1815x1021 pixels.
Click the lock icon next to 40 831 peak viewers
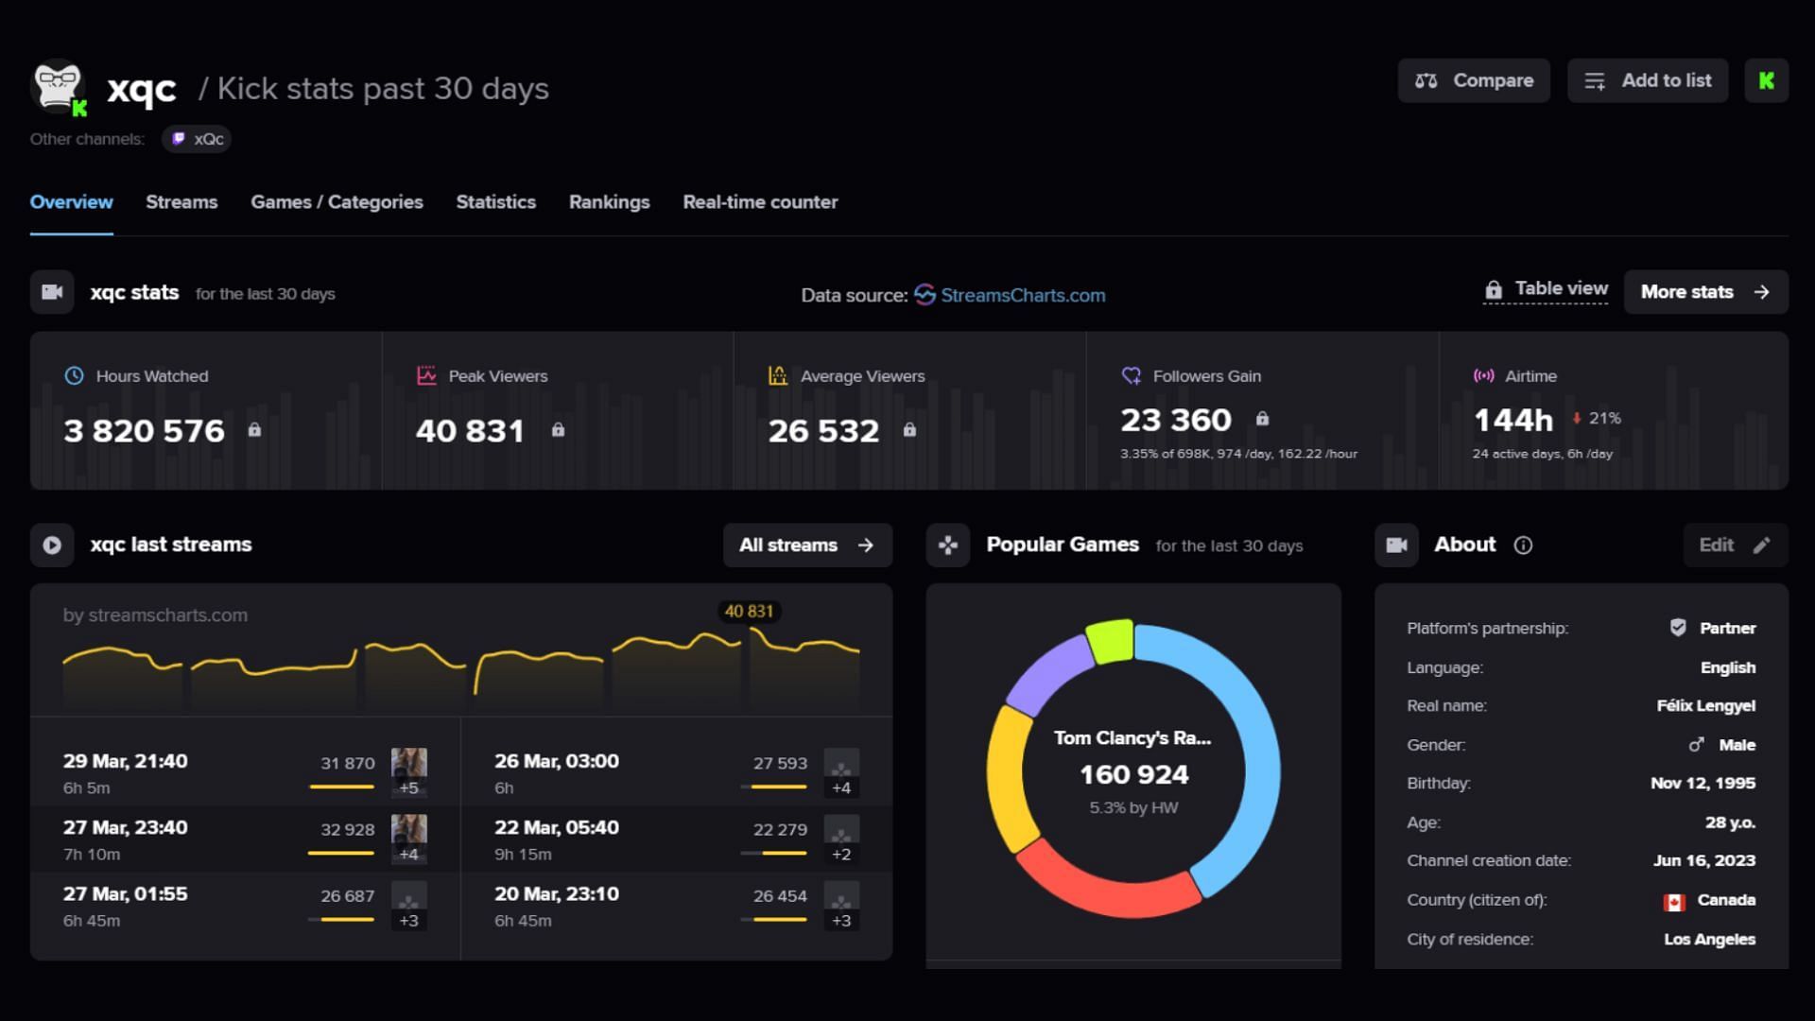pos(558,429)
